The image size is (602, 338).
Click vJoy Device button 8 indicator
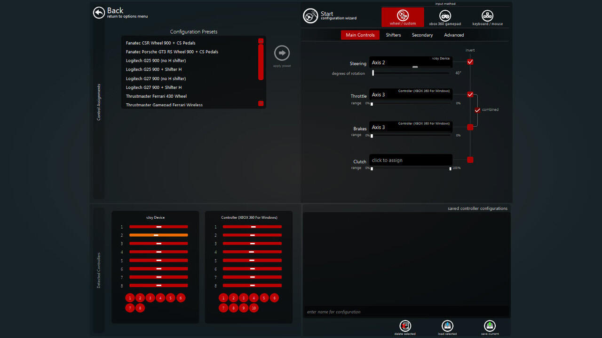click(x=140, y=308)
